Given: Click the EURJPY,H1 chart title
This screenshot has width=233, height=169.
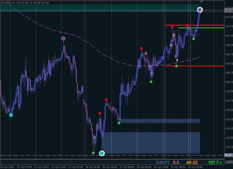Looking at the screenshot, I should point(8,3).
